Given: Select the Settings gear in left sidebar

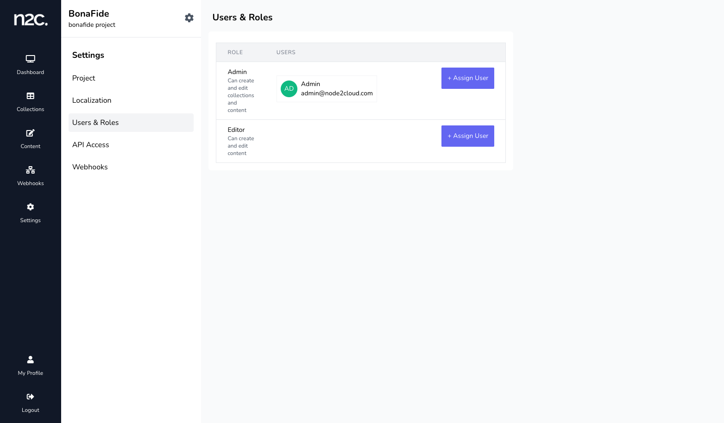Looking at the screenshot, I should 31,207.
